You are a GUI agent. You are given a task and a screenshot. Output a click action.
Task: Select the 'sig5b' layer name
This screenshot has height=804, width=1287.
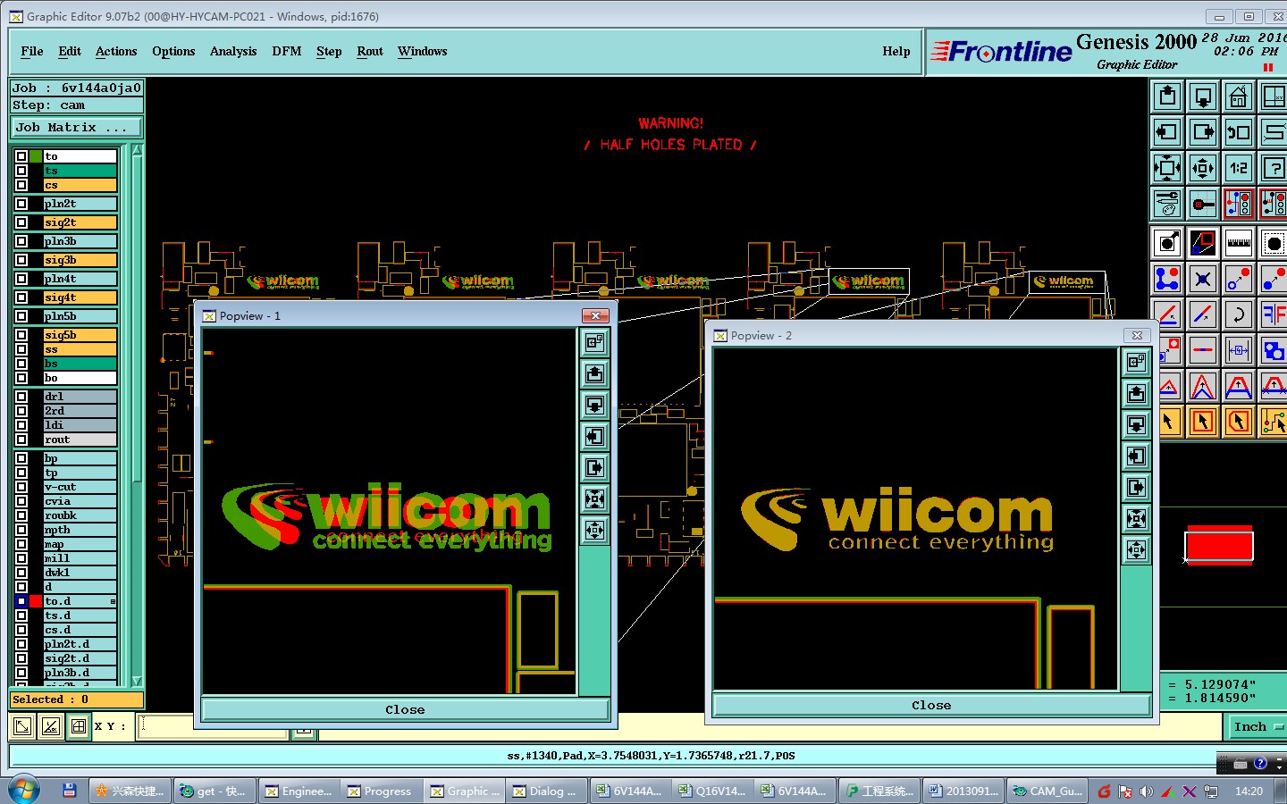(x=80, y=335)
